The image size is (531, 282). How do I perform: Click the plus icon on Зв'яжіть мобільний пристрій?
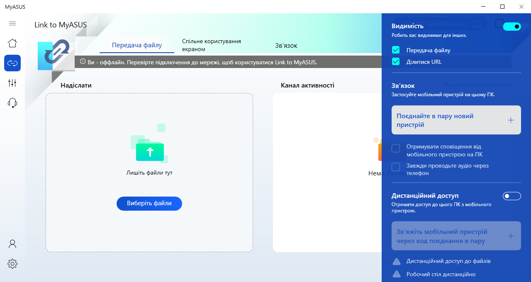pyautogui.click(x=511, y=236)
